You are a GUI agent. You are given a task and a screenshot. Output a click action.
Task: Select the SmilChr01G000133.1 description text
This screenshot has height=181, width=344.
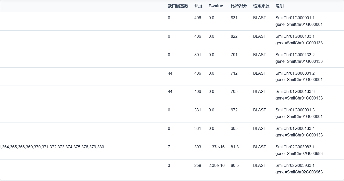(x=299, y=40)
